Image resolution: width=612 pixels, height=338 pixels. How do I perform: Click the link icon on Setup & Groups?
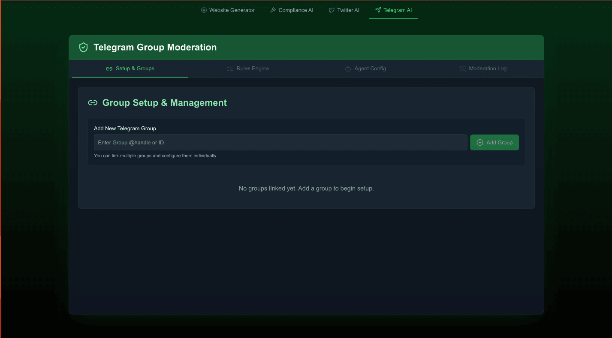(x=109, y=69)
